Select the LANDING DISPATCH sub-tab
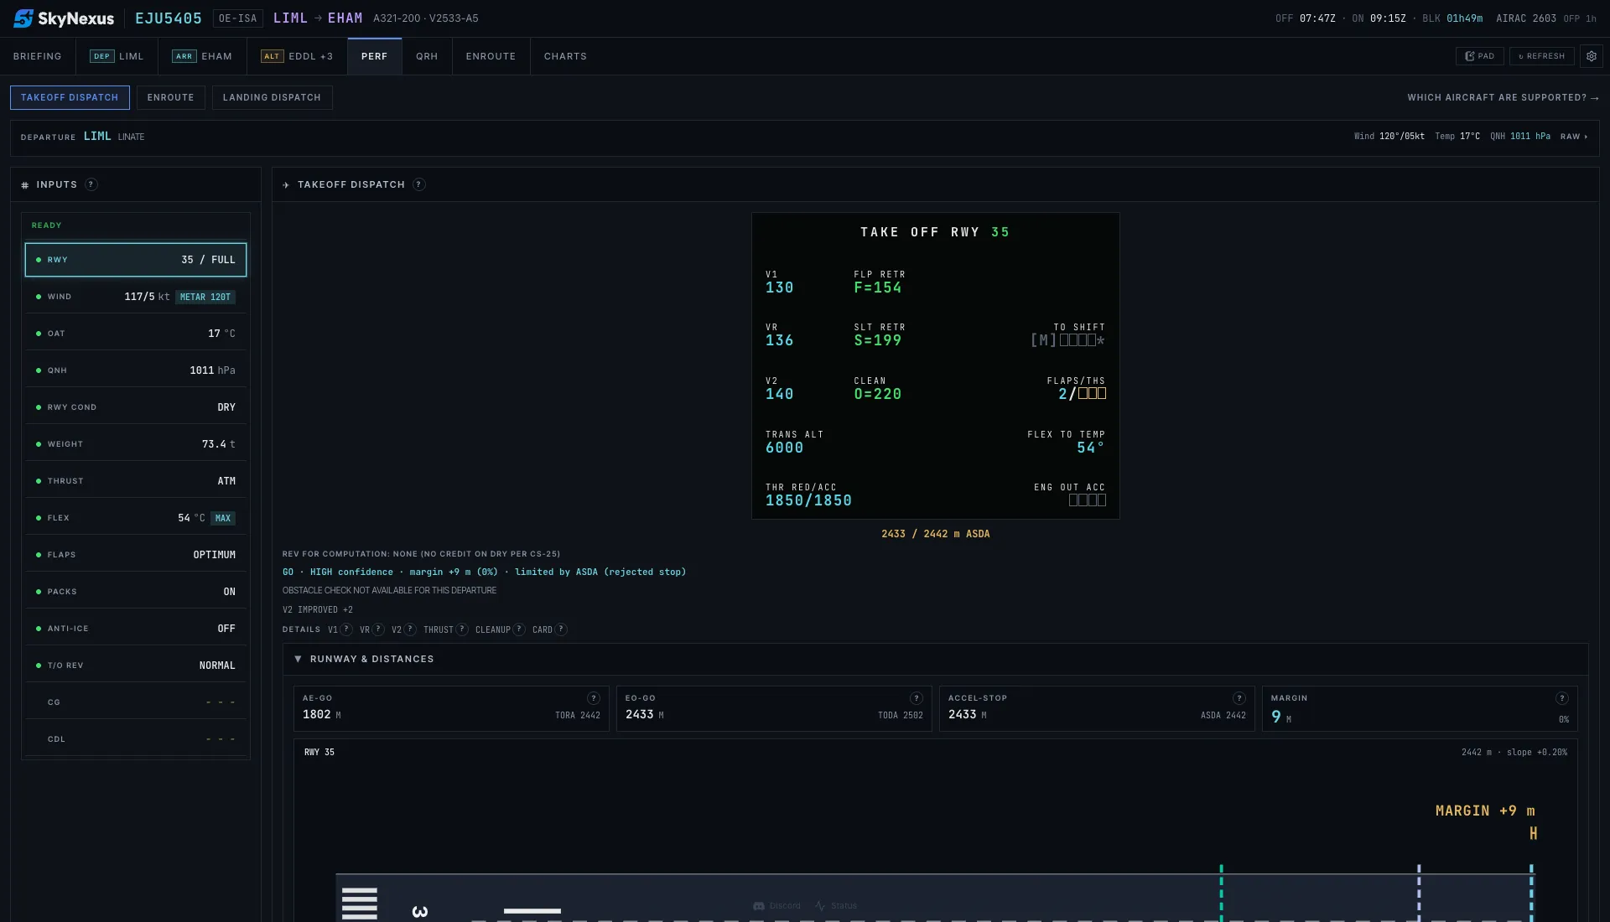1610x922 pixels. pos(272,97)
